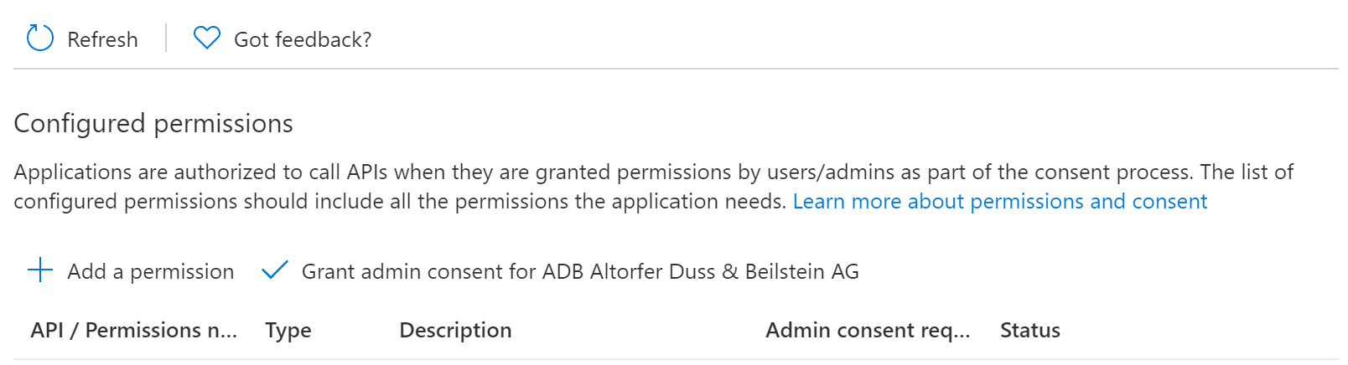1348x365 pixels.
Task: Click the plus icon for adding permission
Action: click(40, 270)
